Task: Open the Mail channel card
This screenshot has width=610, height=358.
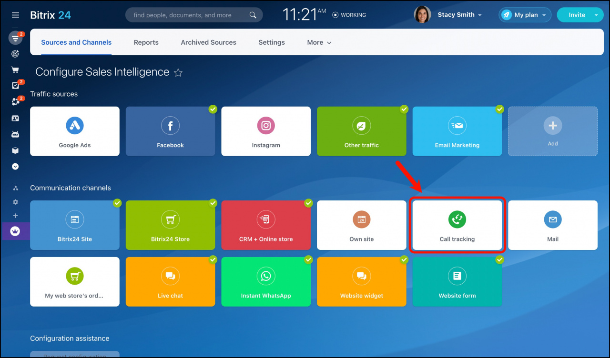Action: coord(553,225)
